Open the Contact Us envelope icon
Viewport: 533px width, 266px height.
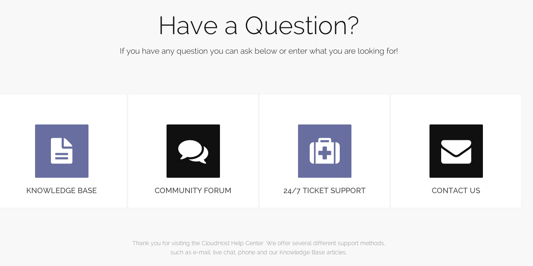tap(456, 151)
